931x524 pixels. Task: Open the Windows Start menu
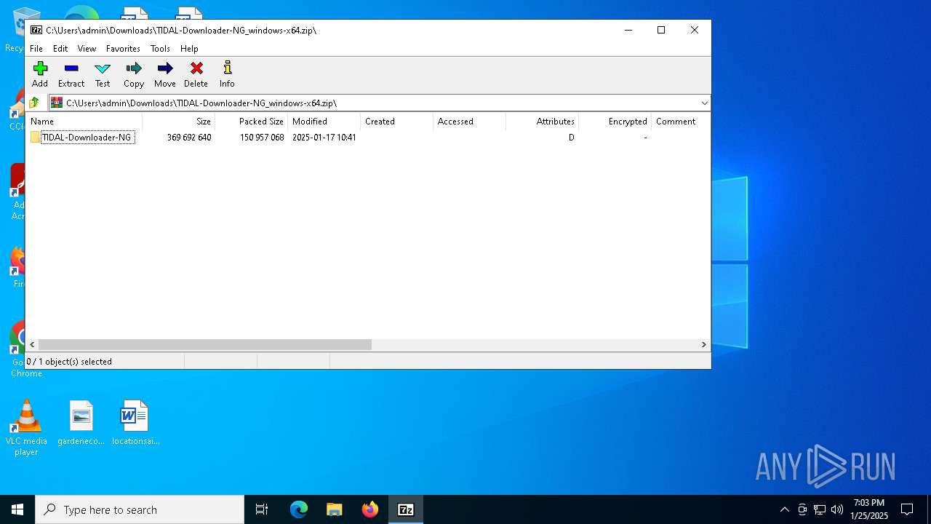point(17,509)
